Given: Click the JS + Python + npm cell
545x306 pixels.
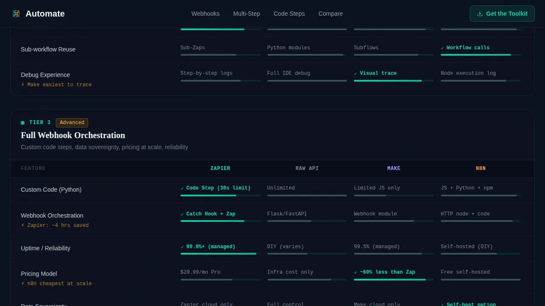Looking at the screenshot, I should pos(467,188).
